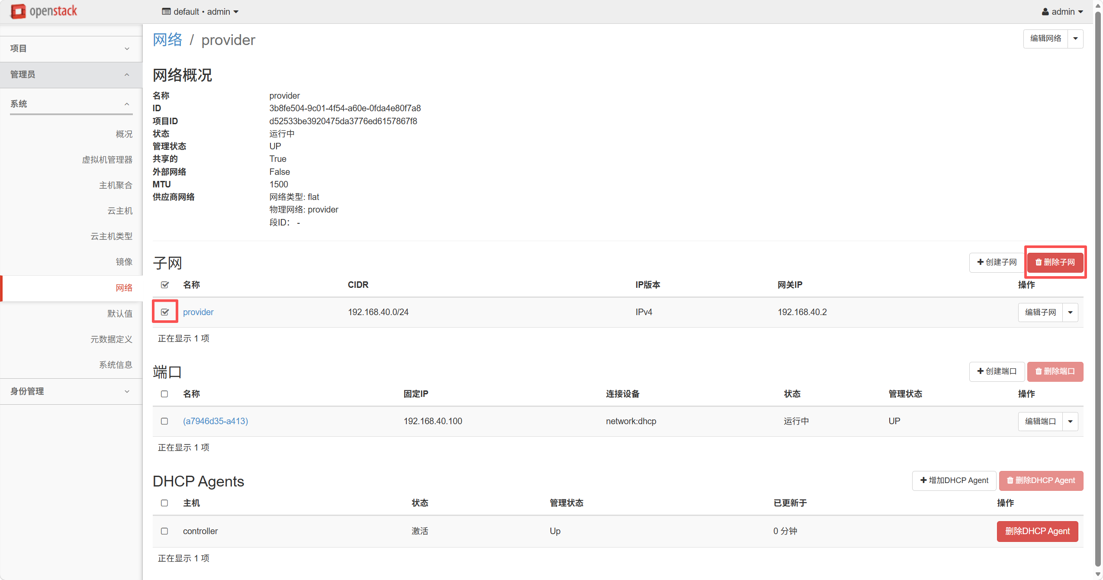
Task: Open the admin user menu
Action: pyautogui.click(x=1062, y=12)
